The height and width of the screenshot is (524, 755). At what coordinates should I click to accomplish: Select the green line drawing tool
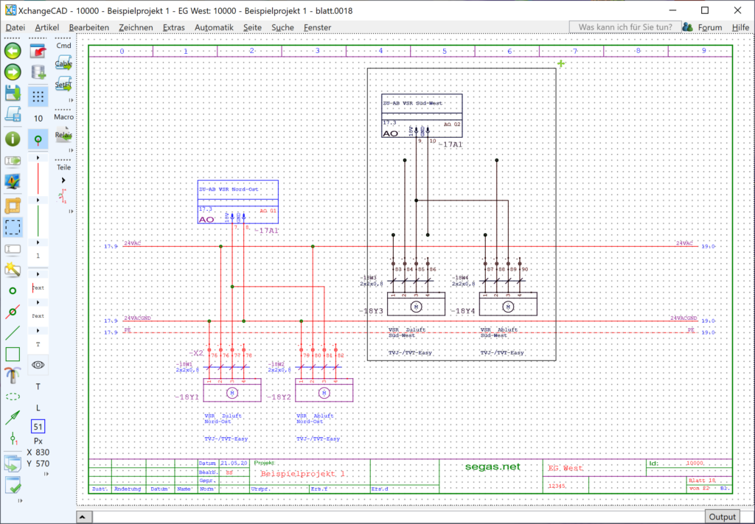(x=13, y=333)
